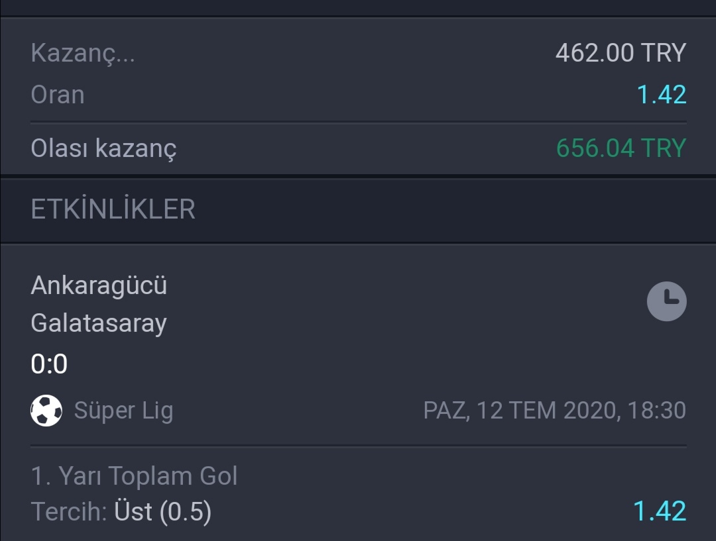This screenshot has width=716, height=541.
Task: Tap the Tercih label text
Action: click(68, 511)
